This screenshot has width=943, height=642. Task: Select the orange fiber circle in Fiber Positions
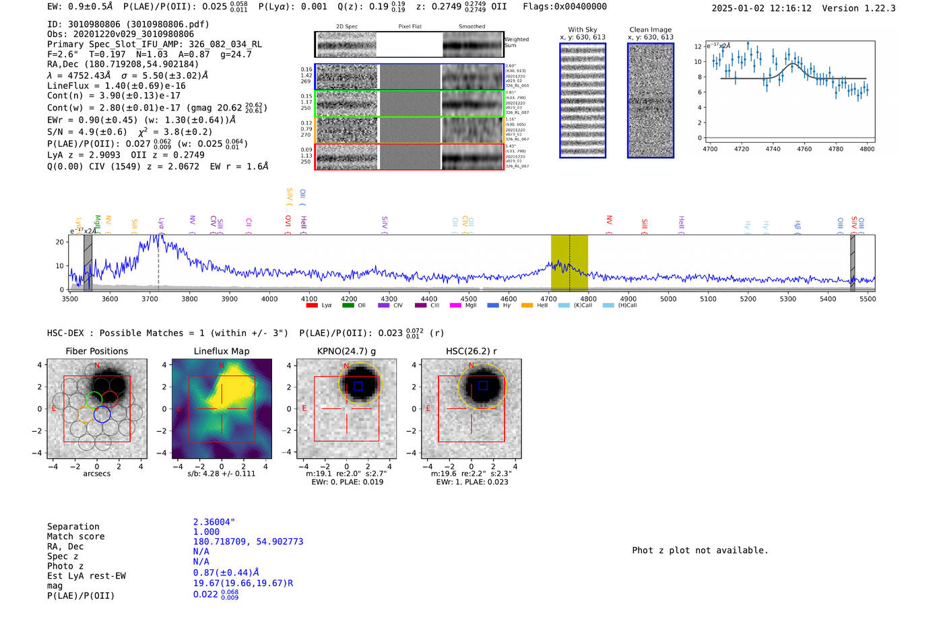86,414
